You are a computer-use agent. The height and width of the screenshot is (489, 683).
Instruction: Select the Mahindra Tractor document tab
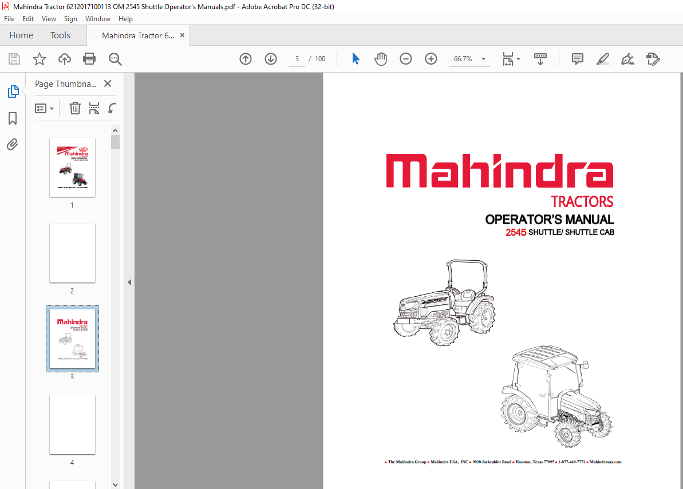tap(137, 35)
